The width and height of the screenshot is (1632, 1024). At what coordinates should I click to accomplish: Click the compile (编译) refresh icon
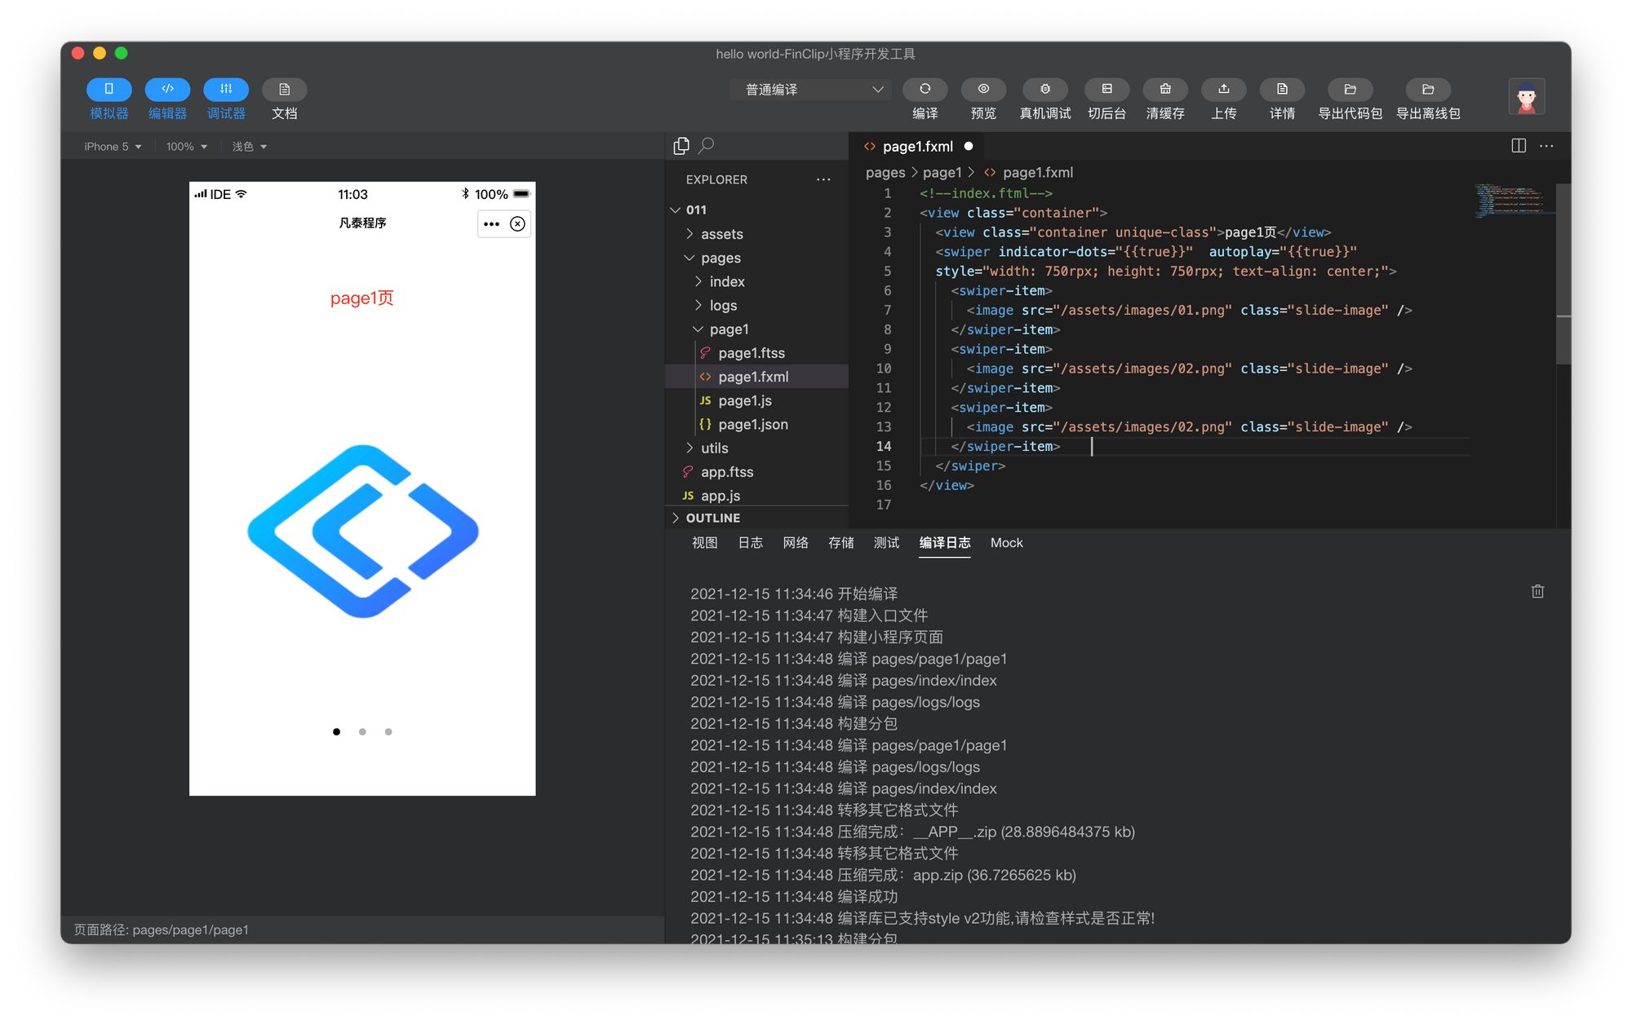click(925, 89)
